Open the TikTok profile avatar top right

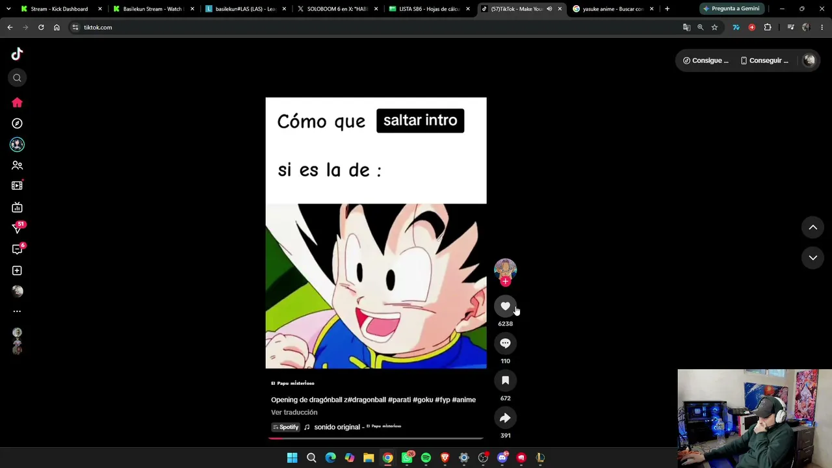tap(809, 60)
